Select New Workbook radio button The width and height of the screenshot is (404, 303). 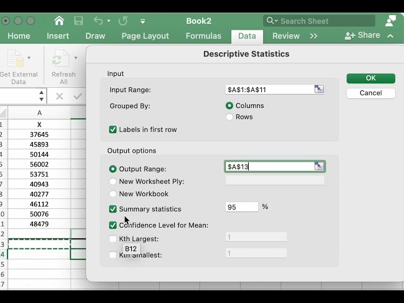[112, 194]
